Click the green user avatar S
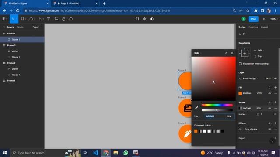 [243, 19]
